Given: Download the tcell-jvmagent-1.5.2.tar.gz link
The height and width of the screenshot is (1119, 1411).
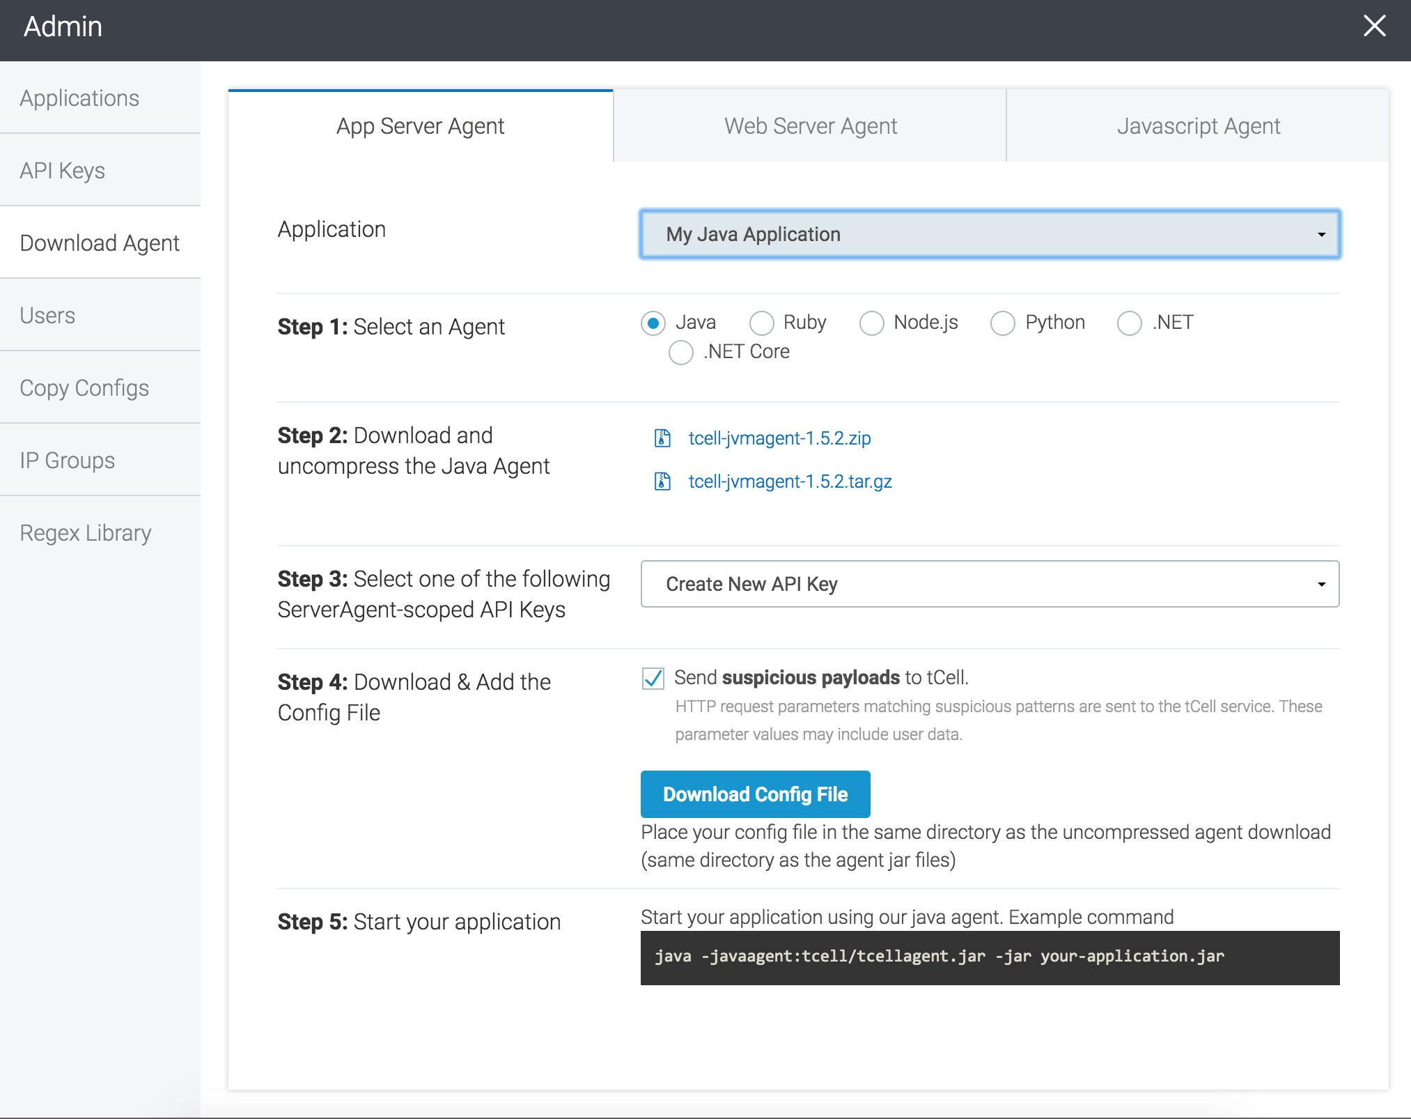Looking at the screenshot, I should tap(790, 481).
